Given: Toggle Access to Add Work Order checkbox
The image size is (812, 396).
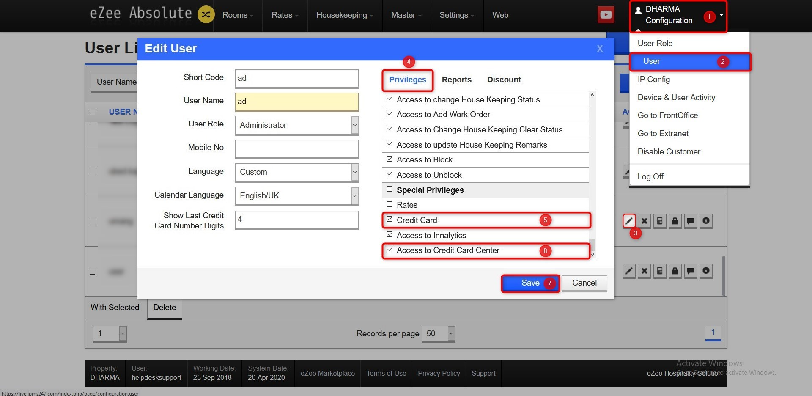Looking at the screenshot, I should click(390, 114).
